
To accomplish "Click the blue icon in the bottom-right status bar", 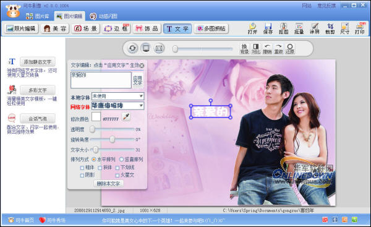I will click(335, 220).
